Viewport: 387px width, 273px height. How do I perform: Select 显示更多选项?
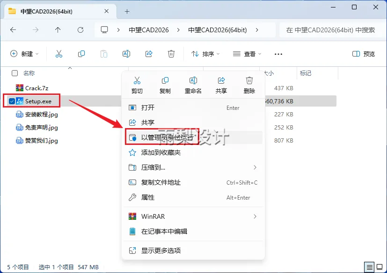193,251
